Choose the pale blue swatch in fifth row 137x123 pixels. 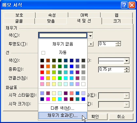click(72, 84)
